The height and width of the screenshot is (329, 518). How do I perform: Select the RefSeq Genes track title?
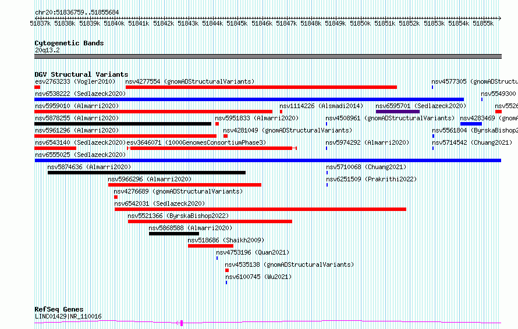pos(59,310)
